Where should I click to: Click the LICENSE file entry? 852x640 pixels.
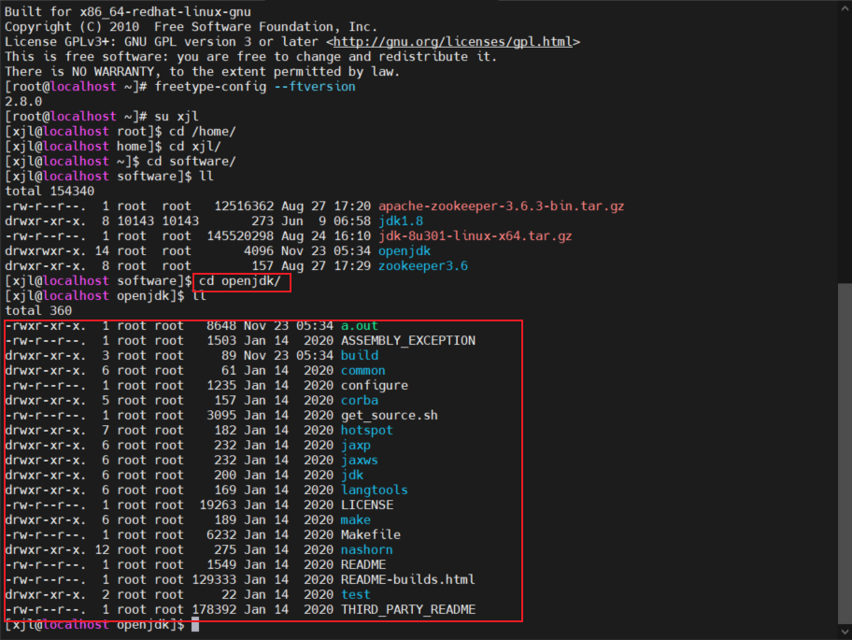(x=367, y=505)
